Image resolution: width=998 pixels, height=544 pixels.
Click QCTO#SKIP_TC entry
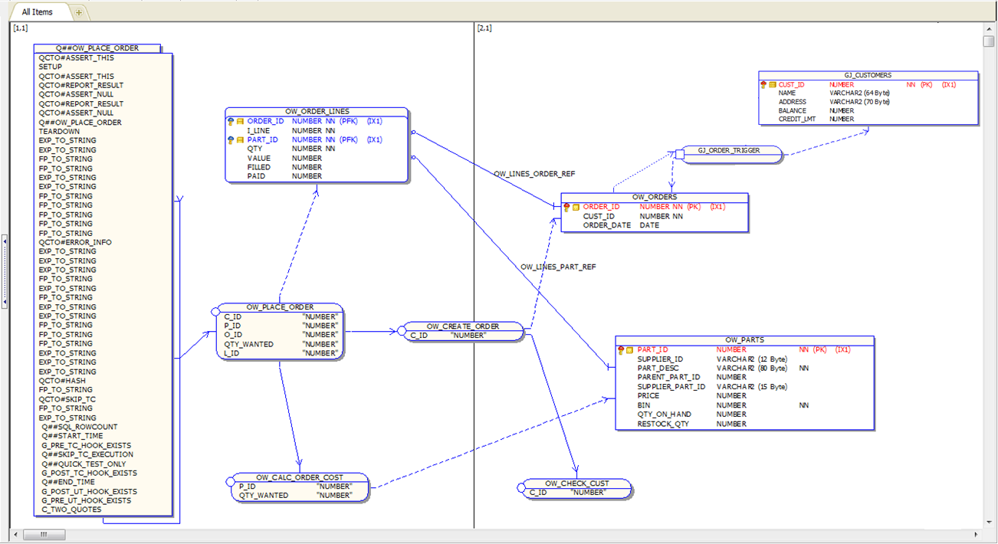tap(67, 399)
